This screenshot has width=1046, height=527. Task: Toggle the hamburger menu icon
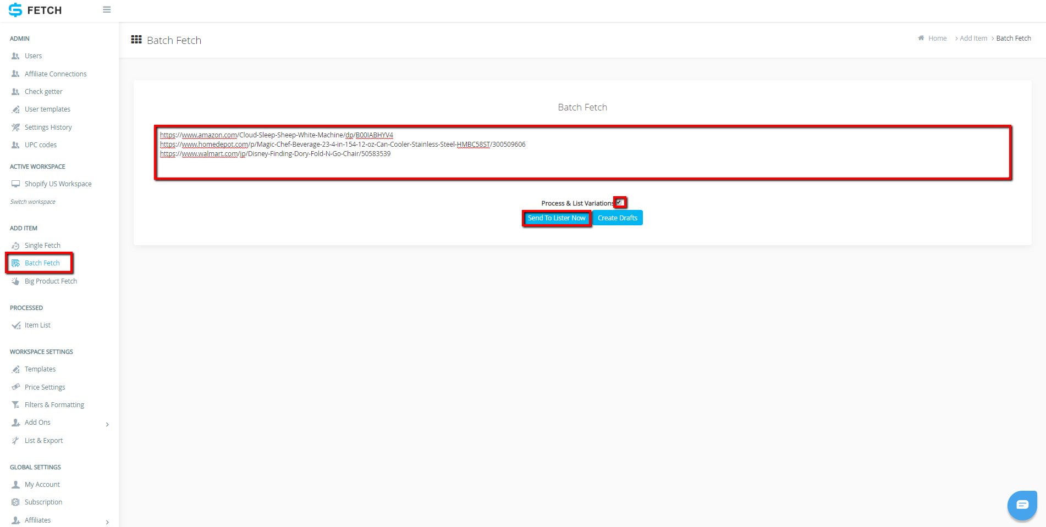click(107, 10)
